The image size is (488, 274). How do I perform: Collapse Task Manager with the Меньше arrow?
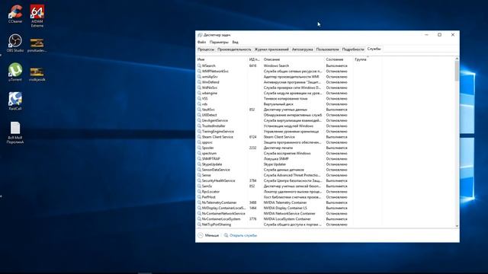pyautogui.click(x=201, y=235)
